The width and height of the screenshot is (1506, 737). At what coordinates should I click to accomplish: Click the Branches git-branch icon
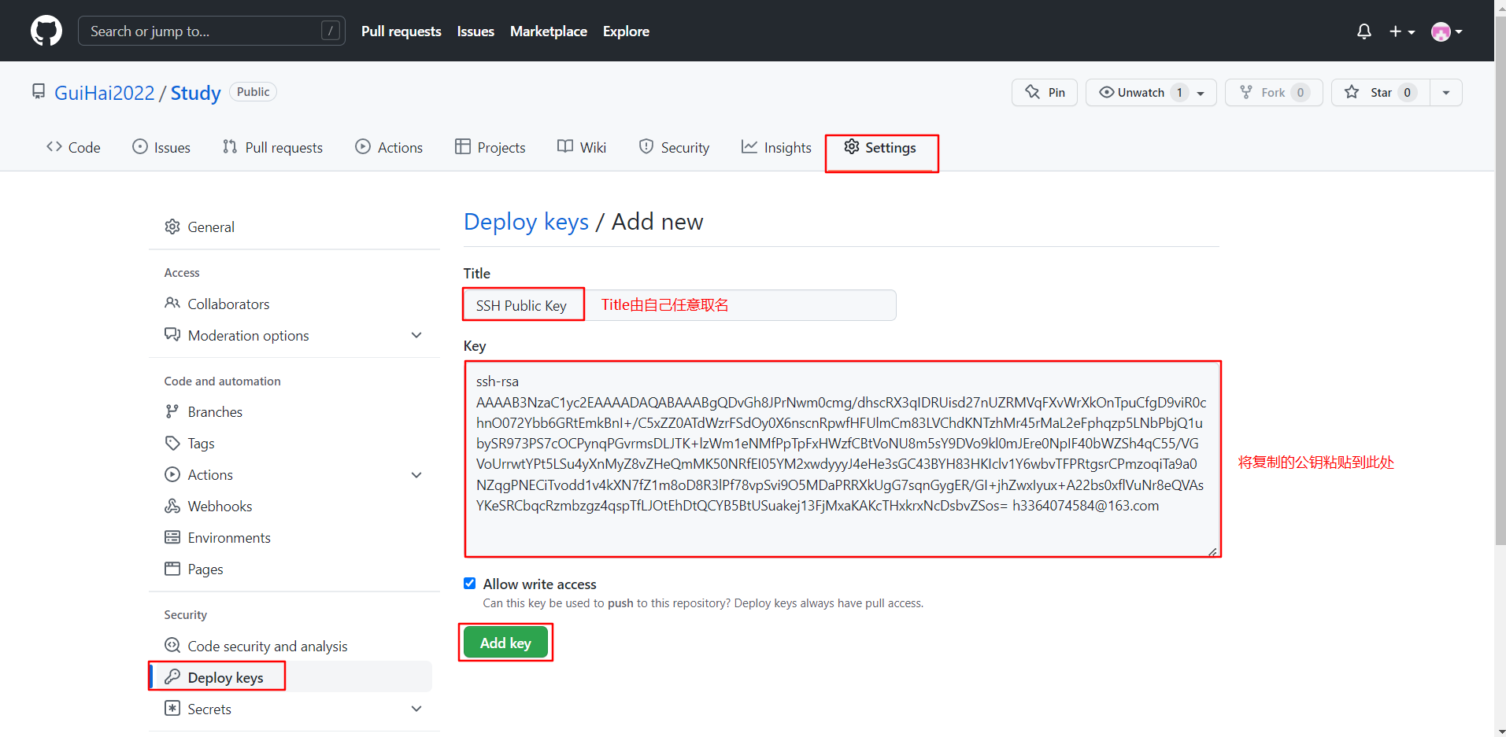pyautogui.click(x=172, y=411)
